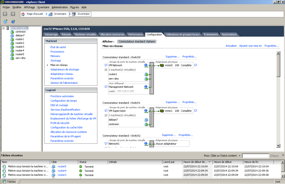
Task: Click the Ajouter une mise en réseau link
Action: (x=250, y=46)
